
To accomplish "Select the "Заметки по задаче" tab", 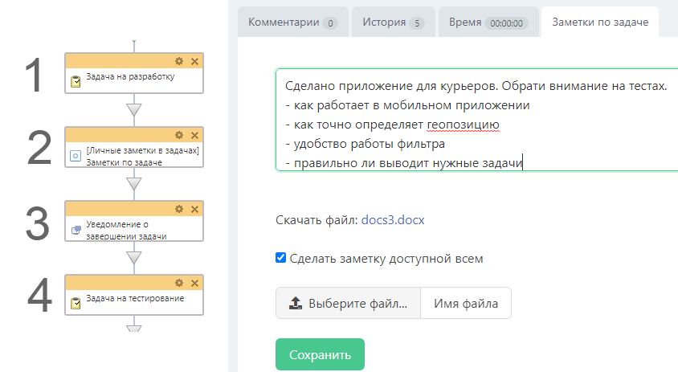I will pos(600,22).
